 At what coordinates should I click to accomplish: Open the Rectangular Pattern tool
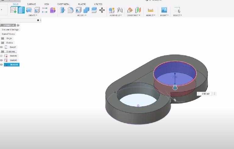click(x=44, y=10)
